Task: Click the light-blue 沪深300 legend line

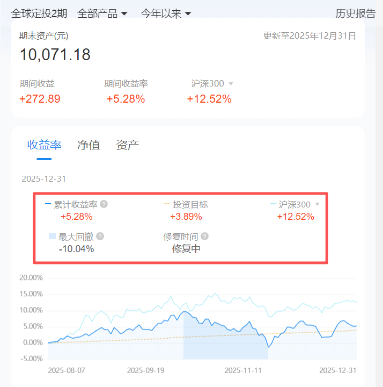Action: pos(273,204)
